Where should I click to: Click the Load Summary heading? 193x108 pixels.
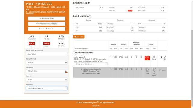click(82, 16)
